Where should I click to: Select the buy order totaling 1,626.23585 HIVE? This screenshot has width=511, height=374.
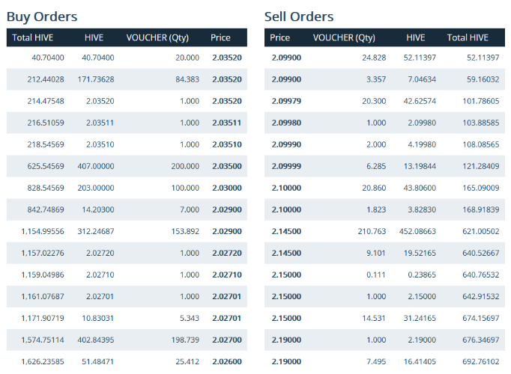point(127,361)
